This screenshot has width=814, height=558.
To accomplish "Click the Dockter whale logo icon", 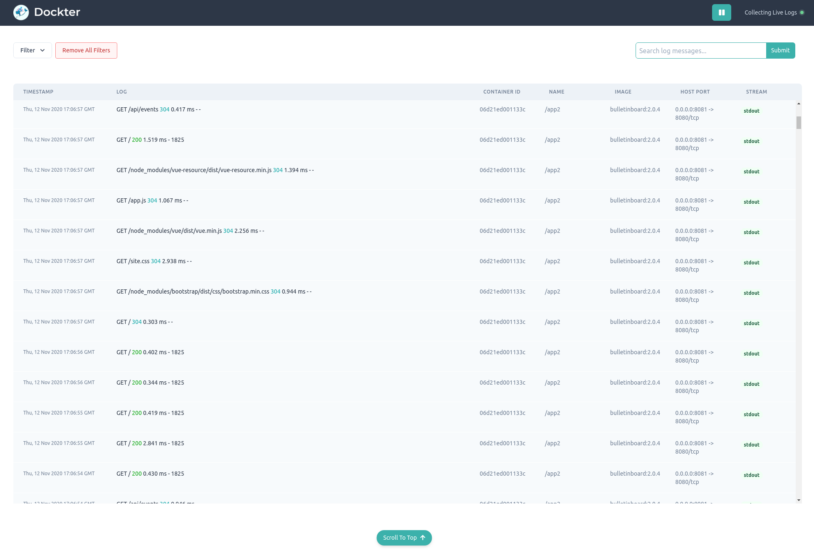I will click(x=21, y=12).
